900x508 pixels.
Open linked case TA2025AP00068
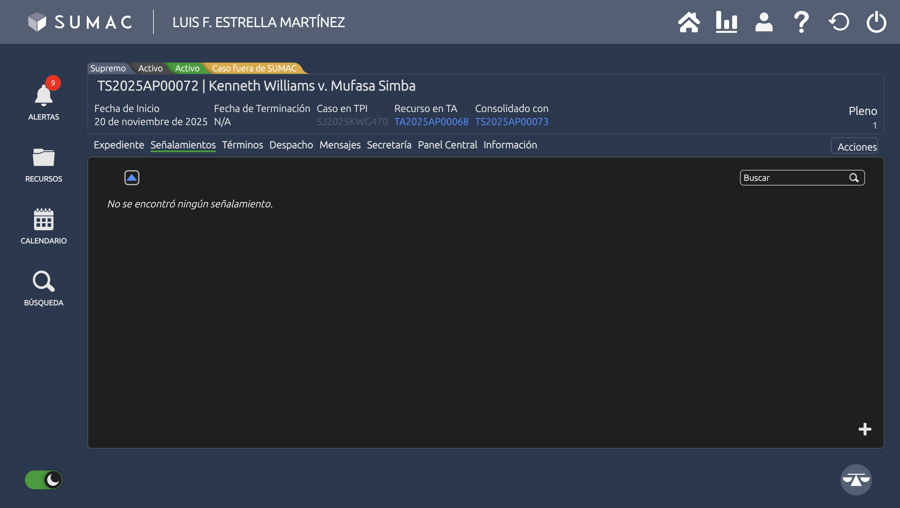tap(431, 122)
